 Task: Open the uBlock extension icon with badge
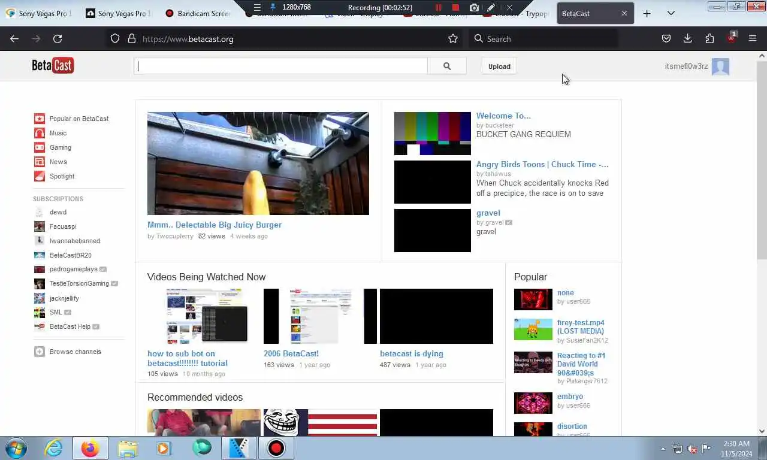(x=731, y=37)
